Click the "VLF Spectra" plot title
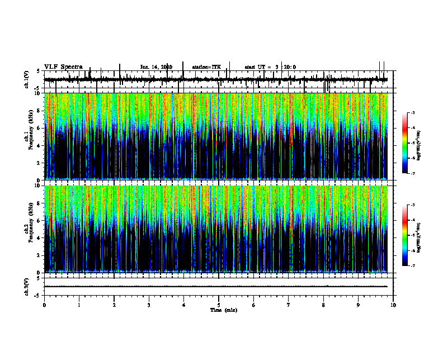 [x=63, y=67]
